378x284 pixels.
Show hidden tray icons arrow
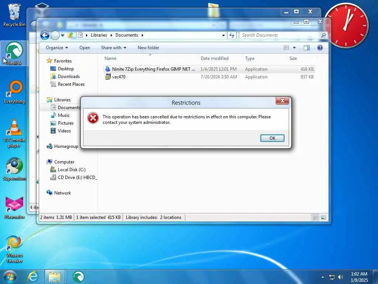323,277
